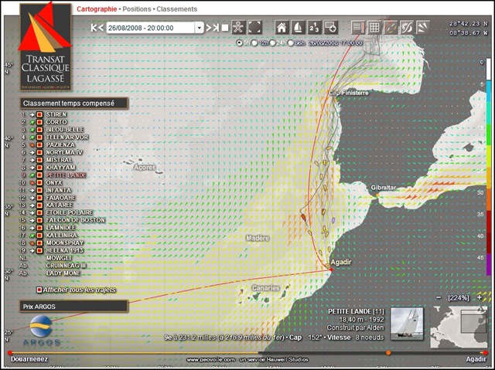The image size is (495, 370).
Task: Switch to the Classements tab
Action: [x=177, y=9]
